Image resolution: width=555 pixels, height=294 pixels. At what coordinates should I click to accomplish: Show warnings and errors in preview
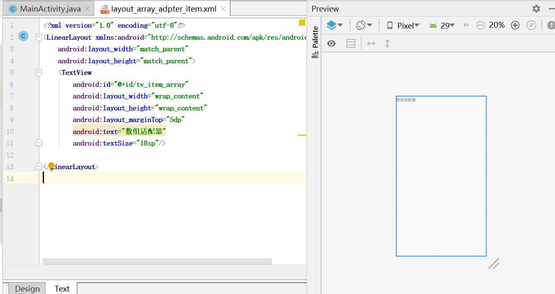point(551,25)
